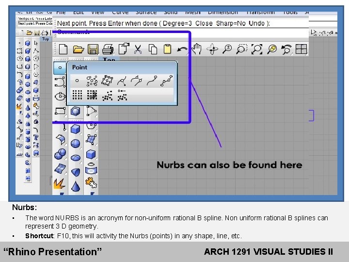349x262 pixels.
Task: Choose Multiple Points in the Point flyout
Action: coord(92,81)
